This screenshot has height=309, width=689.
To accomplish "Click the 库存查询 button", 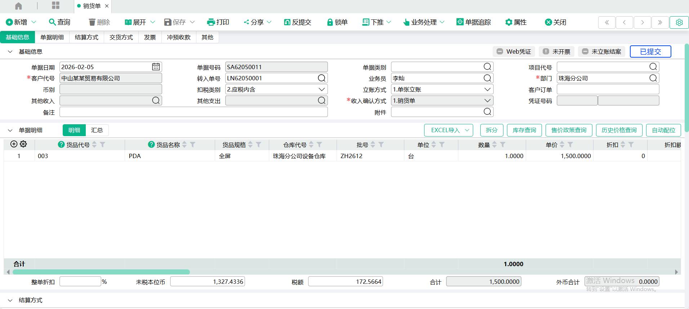I will (x=524, y=130).
